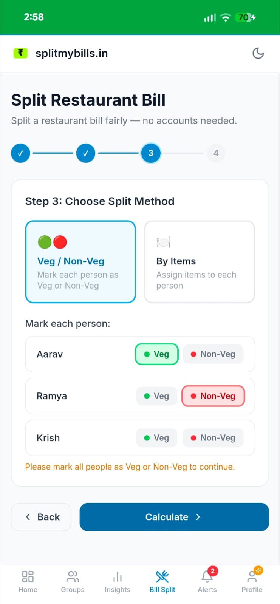The height and width of the screenshot is (604, 280).
Task: Mark Krish as Non-Veg
Action: tap(213, 438)
